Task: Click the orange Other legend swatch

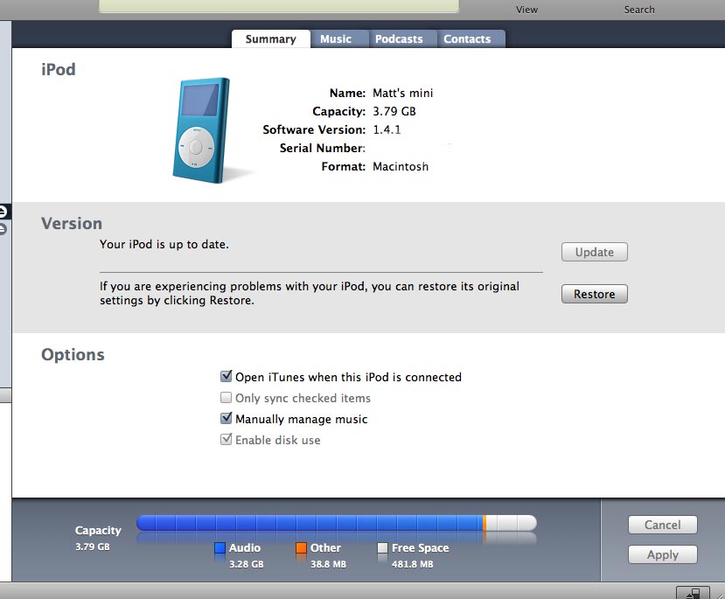Action: tap(301, 548)
